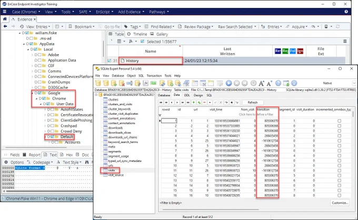Select the urls table in the tree
Viewport: 358px width, 220px height.
(x=111, y=165)
